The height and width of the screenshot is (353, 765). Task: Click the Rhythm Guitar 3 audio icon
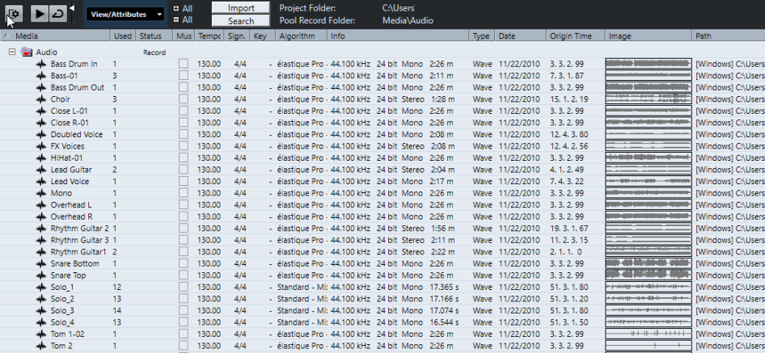(41, 240)
